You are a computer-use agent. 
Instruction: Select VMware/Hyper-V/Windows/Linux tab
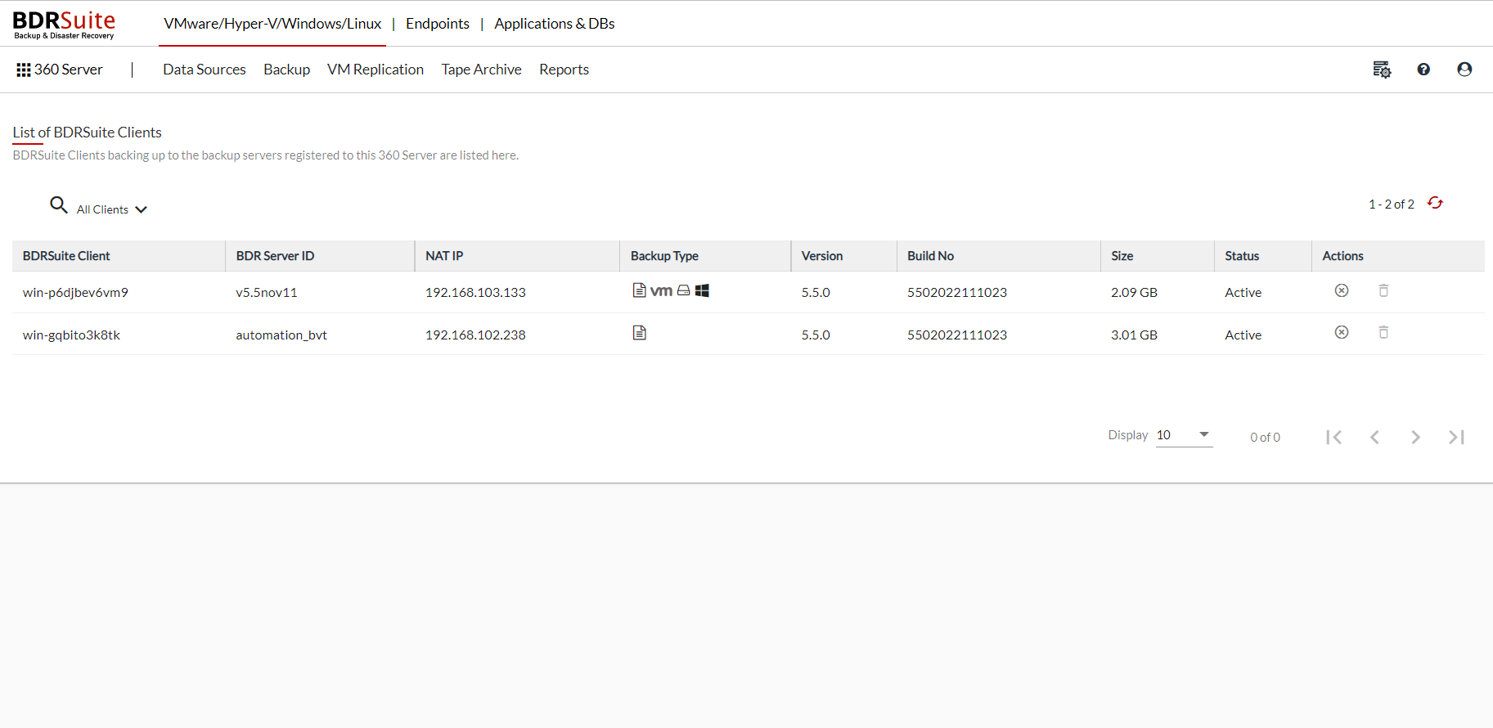[272, 24]
